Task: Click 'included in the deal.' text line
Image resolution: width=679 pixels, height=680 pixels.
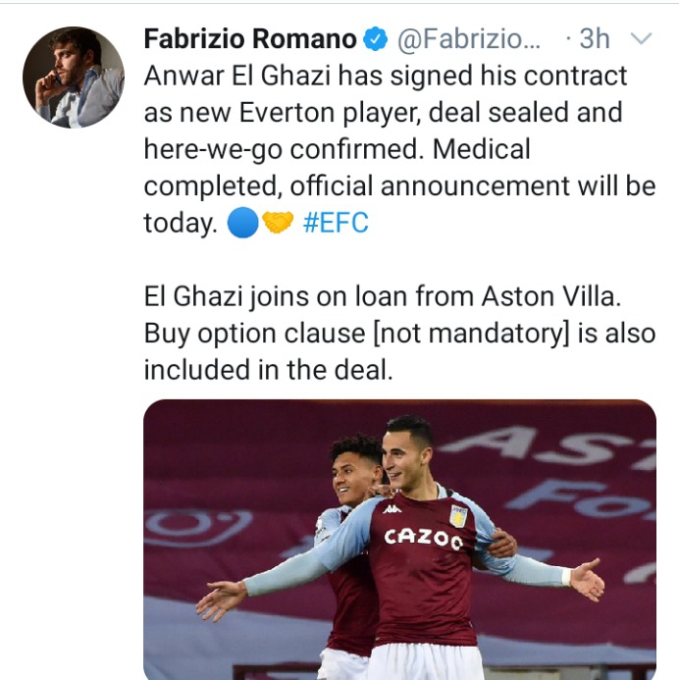Action: tap(269, 370)
